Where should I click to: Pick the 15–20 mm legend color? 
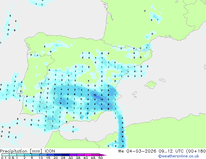pyautogui.click(x=50, y=155)
